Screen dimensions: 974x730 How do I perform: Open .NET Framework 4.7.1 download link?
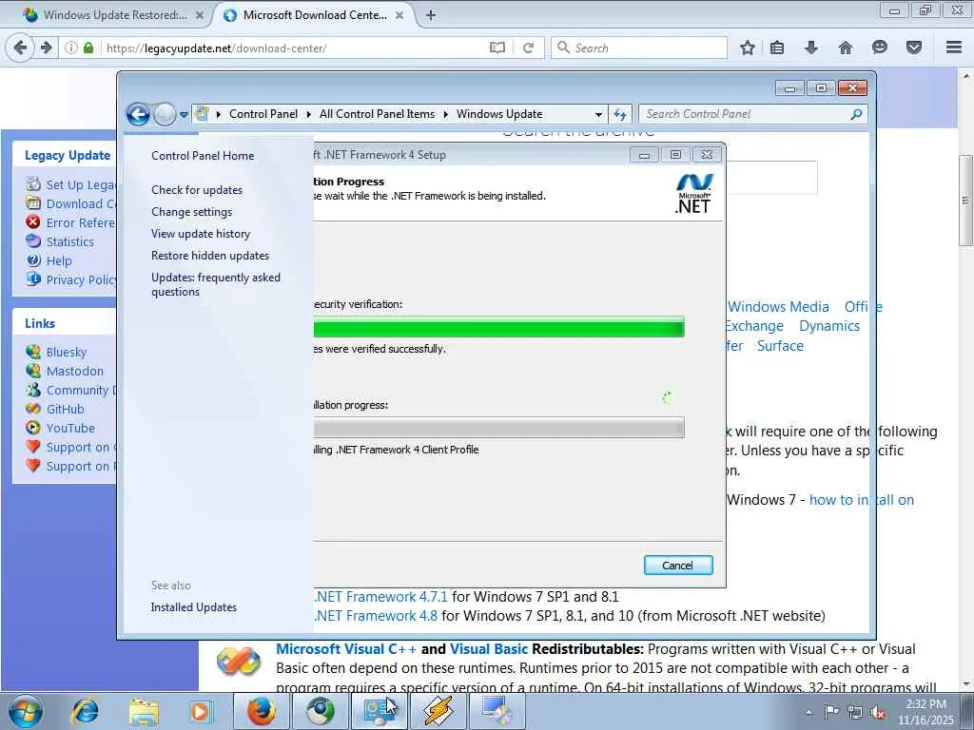tap(380, 597)
